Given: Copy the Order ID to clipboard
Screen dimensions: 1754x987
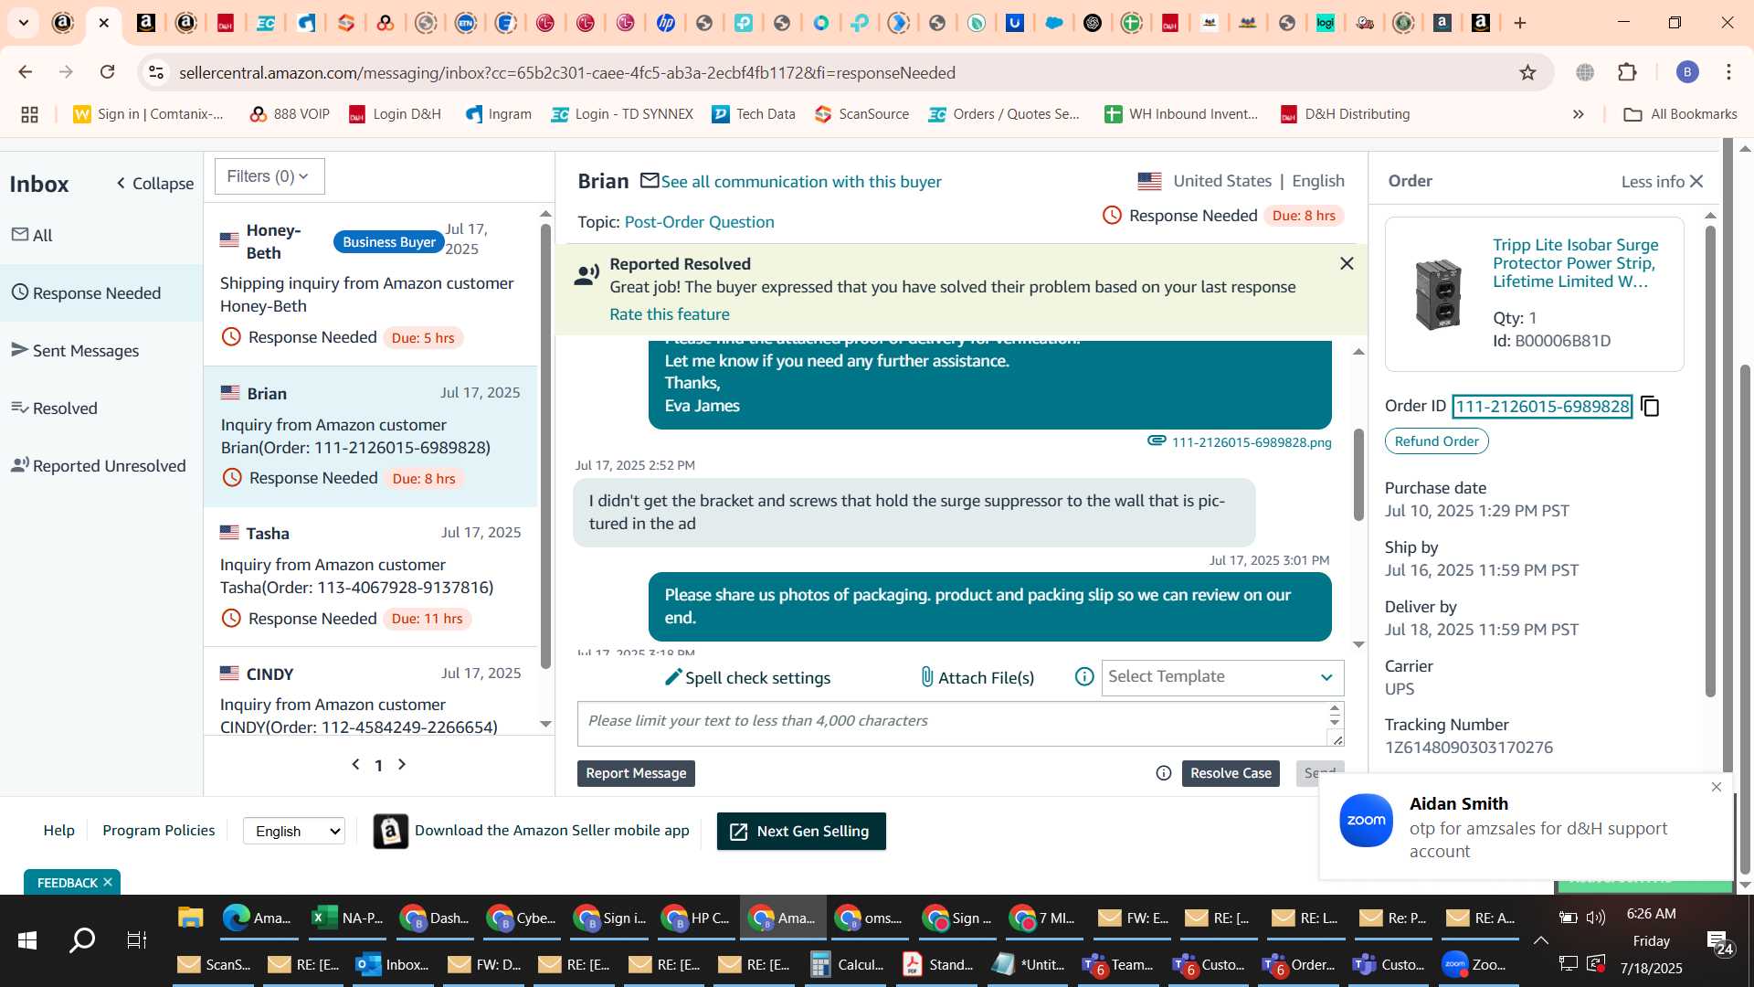Looking at the screenshot, I should pyautogui.click(x=1650, y=407).
